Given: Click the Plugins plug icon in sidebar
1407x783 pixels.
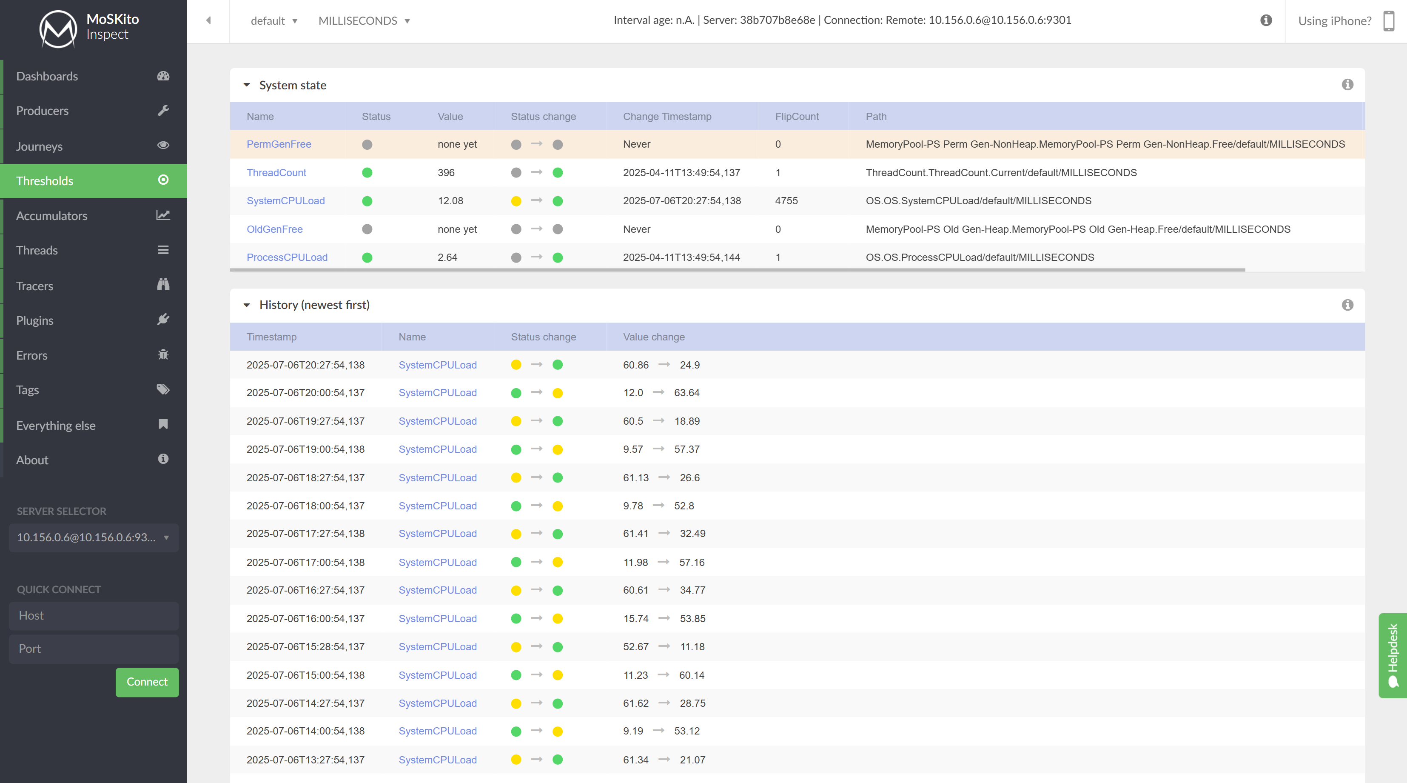Looking at the screenshot, I should [x=163, y=320].
